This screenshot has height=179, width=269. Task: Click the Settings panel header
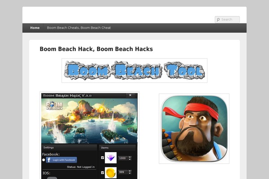[x=69, y=148]
